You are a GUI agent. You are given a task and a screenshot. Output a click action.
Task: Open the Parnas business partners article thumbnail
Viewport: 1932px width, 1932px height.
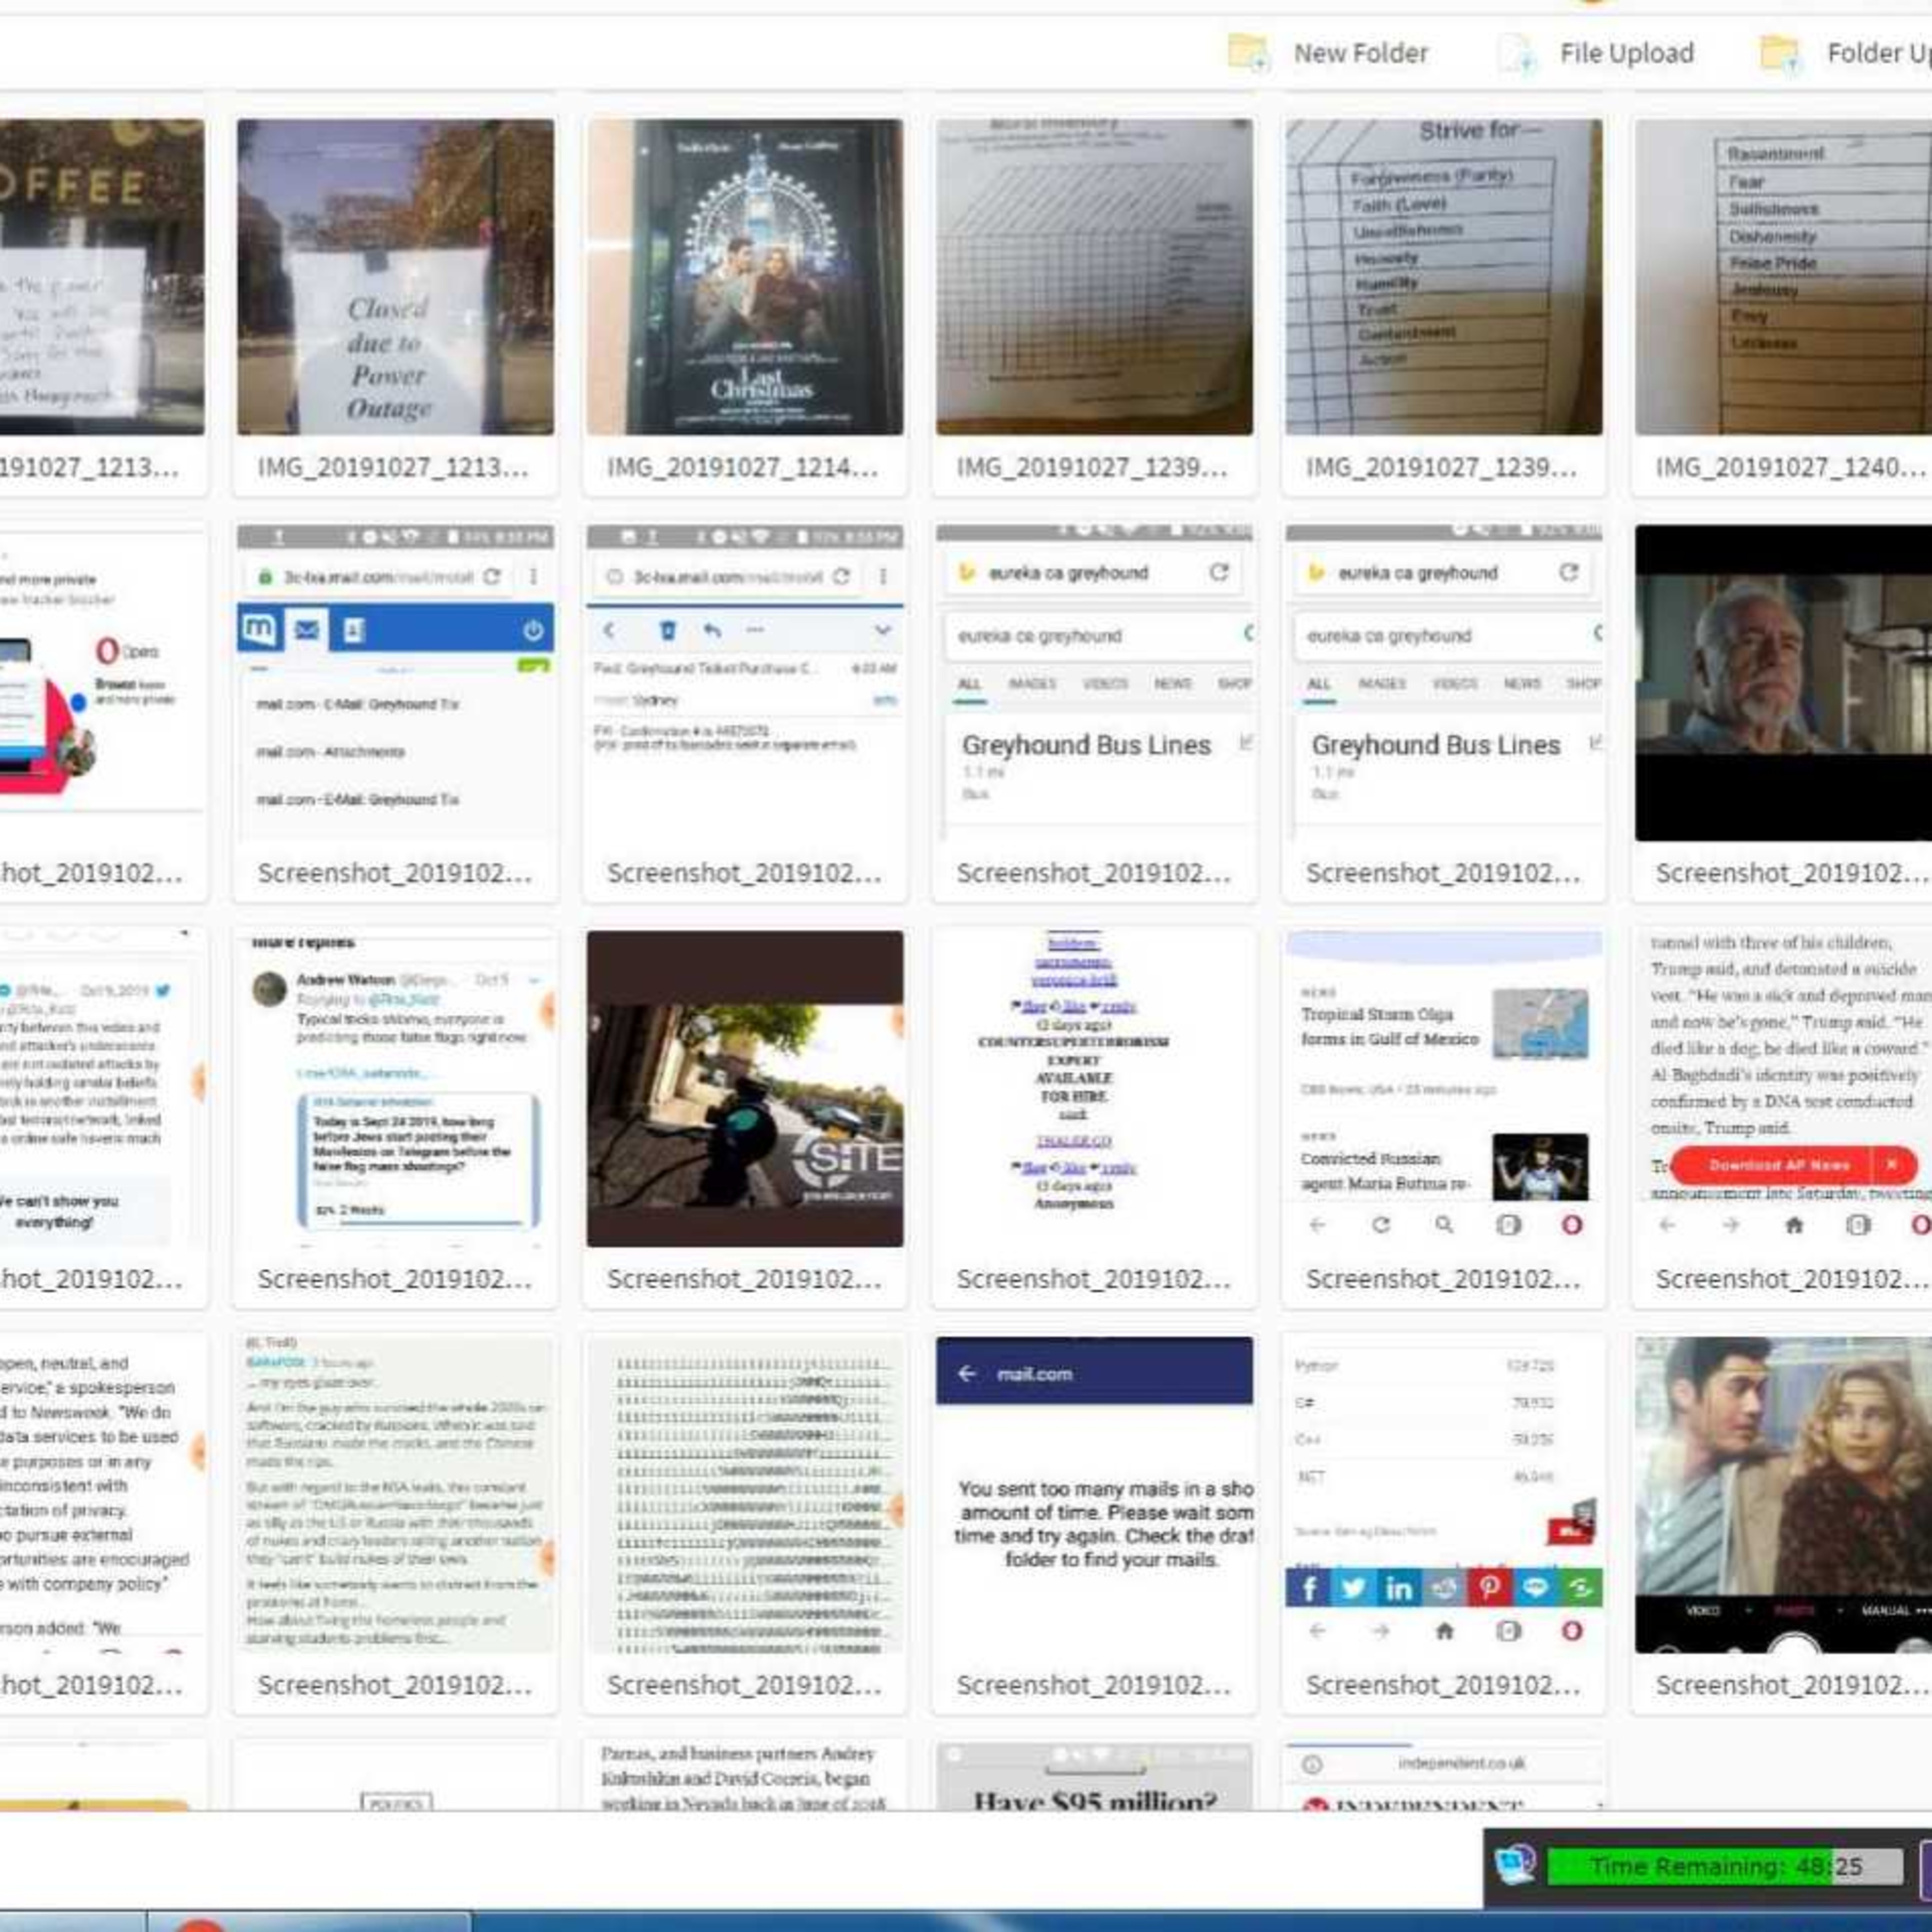[745, 1777]
